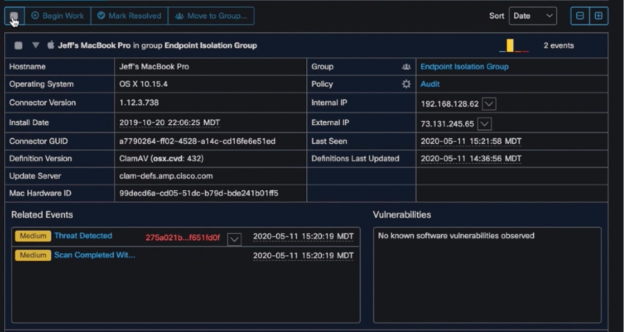Click Connector GUID a7790264-ff02-4528 value
This screenshot has width=625, height=332.
point(197,141)
